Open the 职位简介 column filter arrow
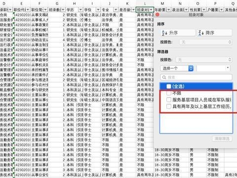Screen dimensions: 237x178 pyautogui.click(x=45, y=10)
